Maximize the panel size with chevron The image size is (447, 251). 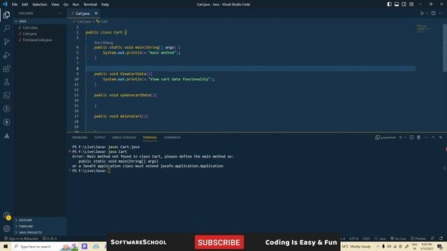point(433,137)
